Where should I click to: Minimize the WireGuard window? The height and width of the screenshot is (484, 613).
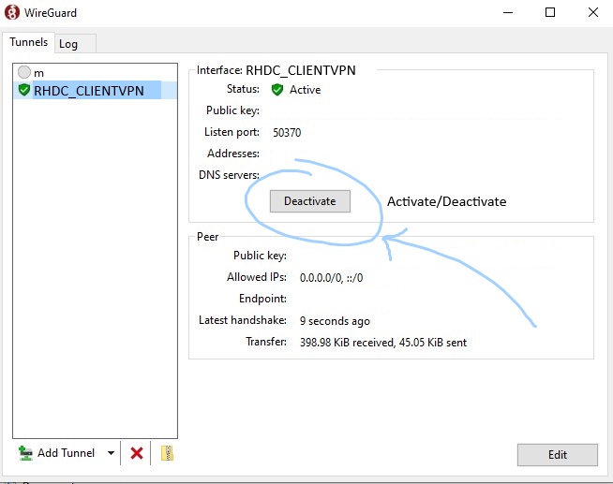508,12
